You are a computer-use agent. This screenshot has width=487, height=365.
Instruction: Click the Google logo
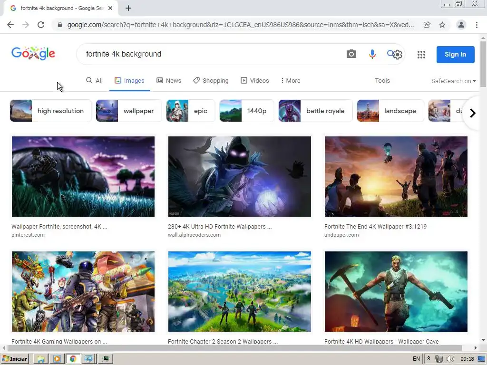(x=33, y=53)
